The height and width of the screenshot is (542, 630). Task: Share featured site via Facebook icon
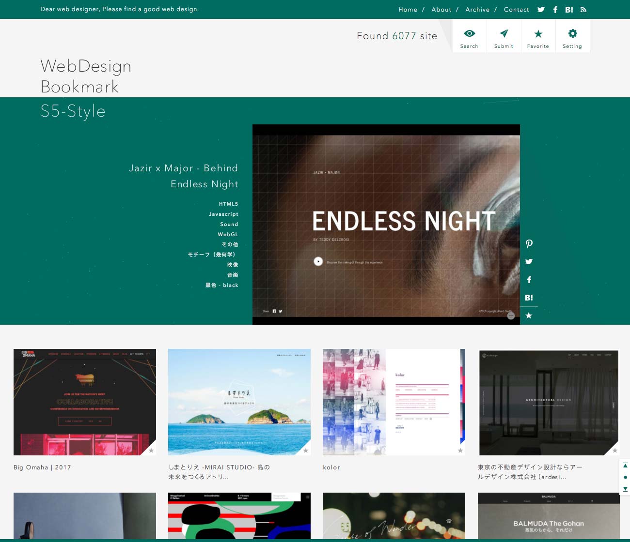529,280
